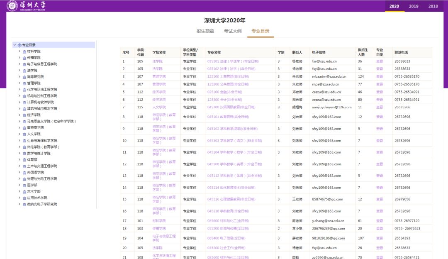Expand the 管理学院 tree node chevron
Screen dimensions: 448x259
19,83
